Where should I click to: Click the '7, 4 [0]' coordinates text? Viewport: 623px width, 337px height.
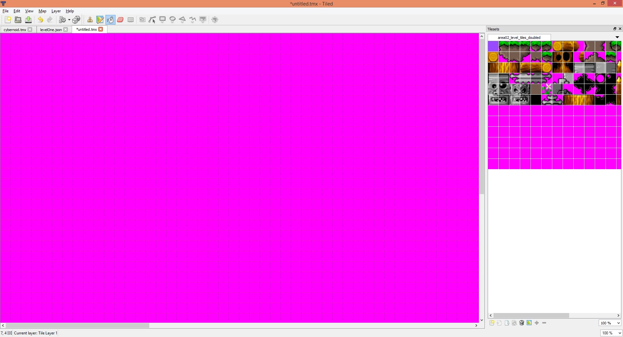[x=6, y=333]
